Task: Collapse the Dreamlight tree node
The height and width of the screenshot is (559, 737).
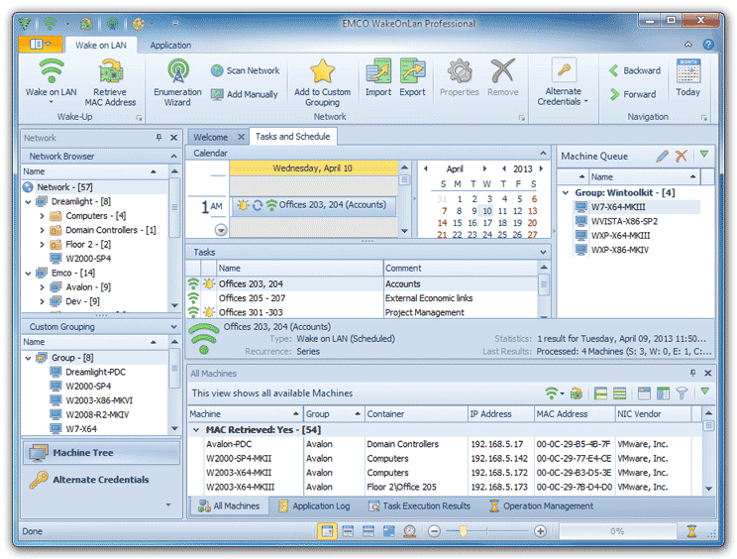Action: click(x=28, y=201)
